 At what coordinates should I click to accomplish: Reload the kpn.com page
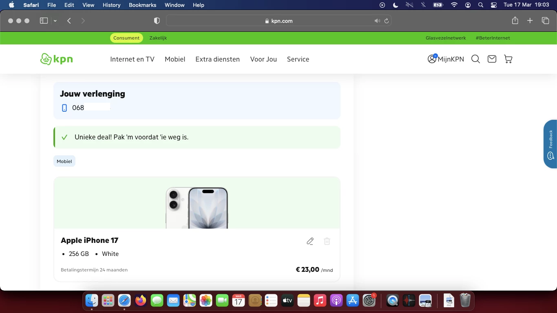[x=387, y=21]
